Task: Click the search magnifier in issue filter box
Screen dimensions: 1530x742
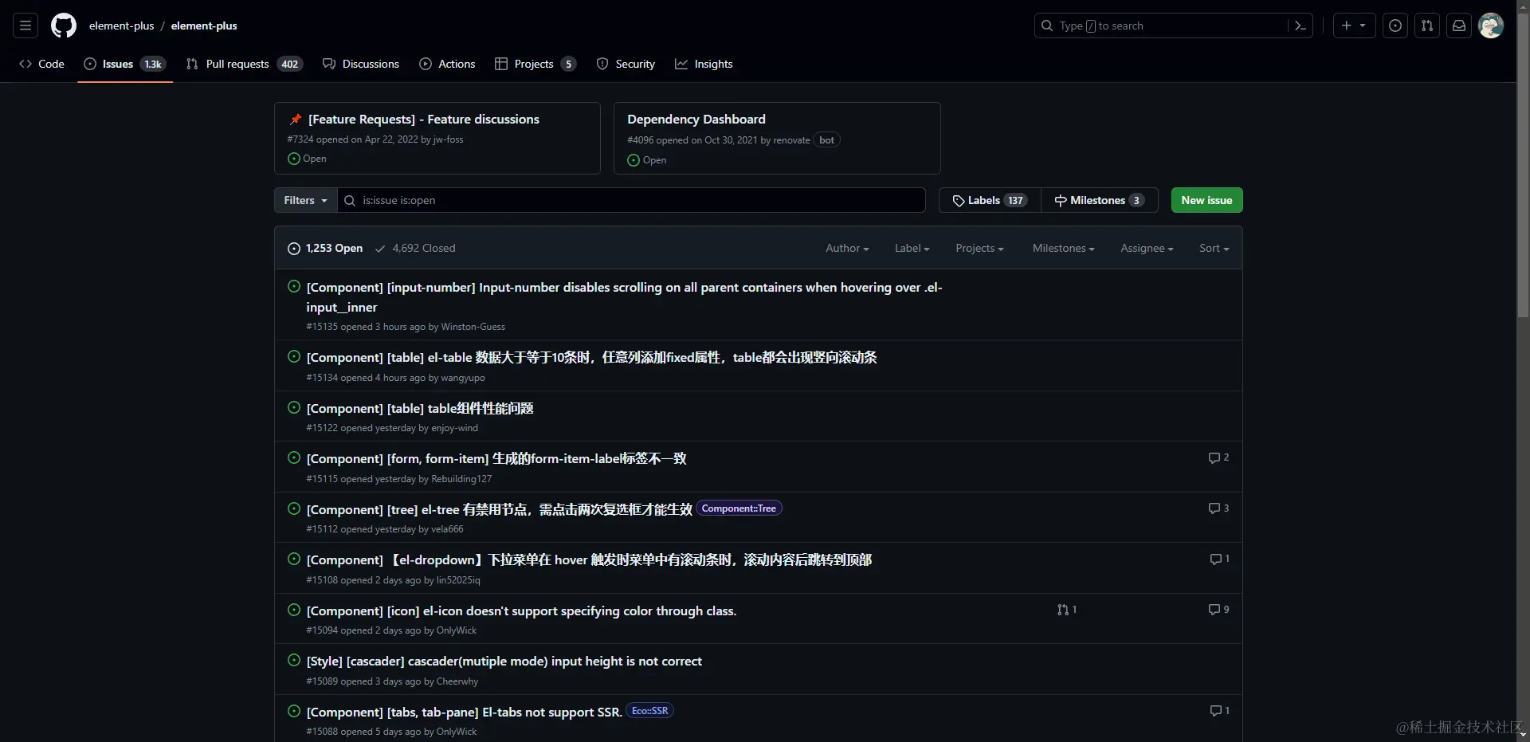Action: (x=349, y=201)
